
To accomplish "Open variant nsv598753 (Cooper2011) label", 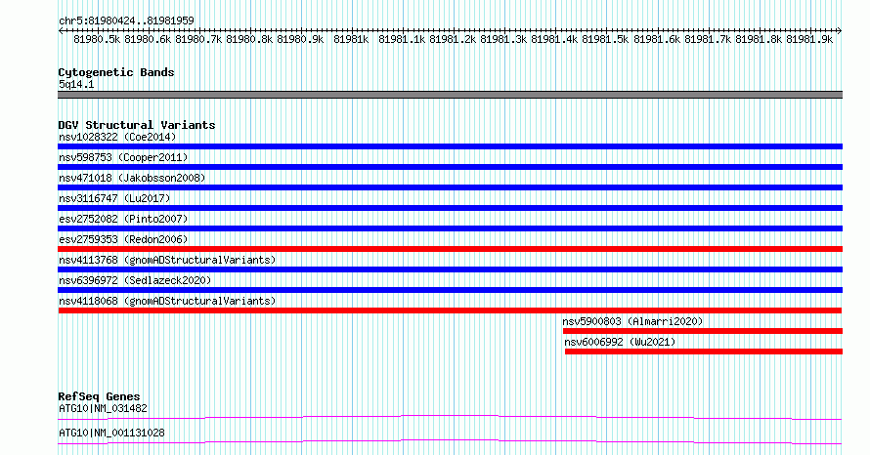I will [x=123, y=157].
